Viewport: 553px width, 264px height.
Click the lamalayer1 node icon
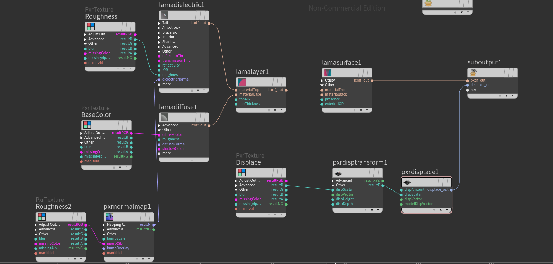(x=241, y=82)
